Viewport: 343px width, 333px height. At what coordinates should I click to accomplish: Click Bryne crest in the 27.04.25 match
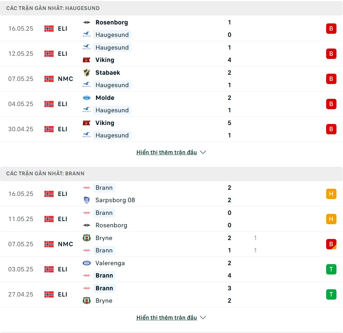tap(87, 301)
